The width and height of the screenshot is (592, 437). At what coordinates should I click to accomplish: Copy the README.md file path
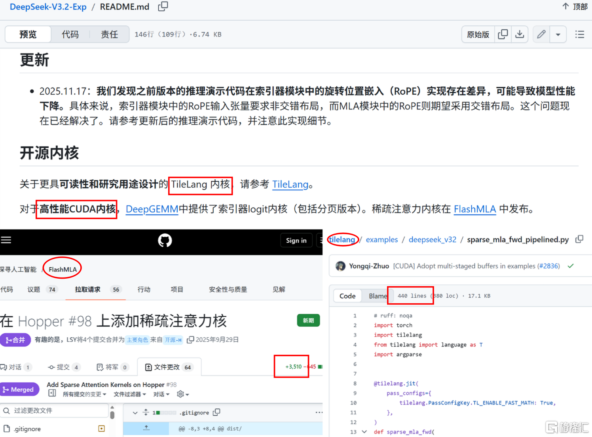click(163, 6)
